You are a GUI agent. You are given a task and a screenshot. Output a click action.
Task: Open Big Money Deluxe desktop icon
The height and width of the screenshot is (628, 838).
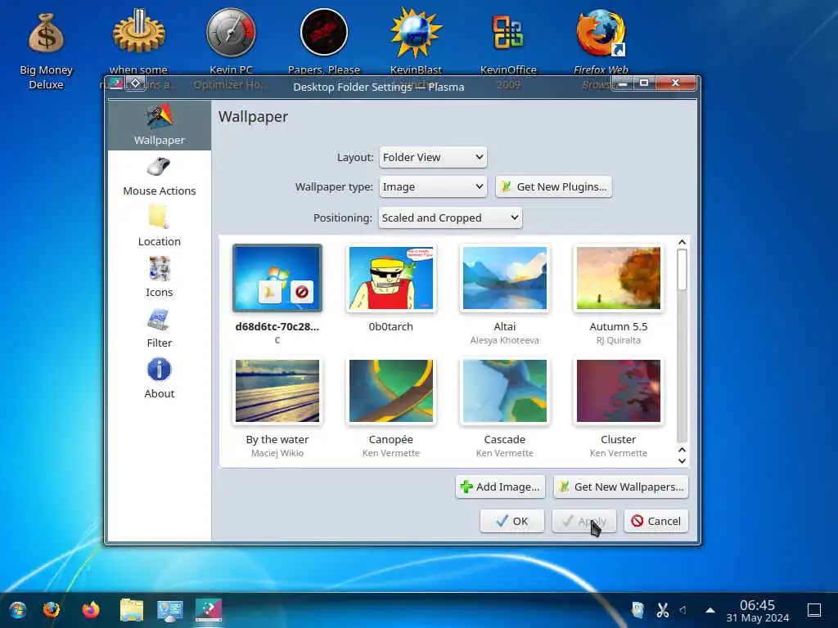pyautogui.click(x=46, y=48)
